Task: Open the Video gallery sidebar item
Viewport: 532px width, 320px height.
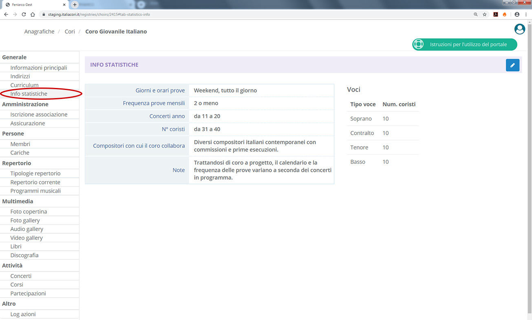Action: 26,238
